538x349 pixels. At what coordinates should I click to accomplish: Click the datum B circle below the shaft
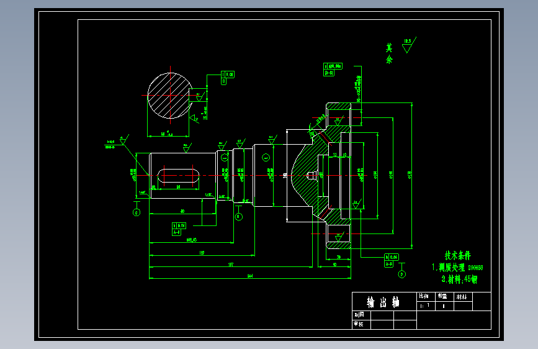tap(239, 217)
